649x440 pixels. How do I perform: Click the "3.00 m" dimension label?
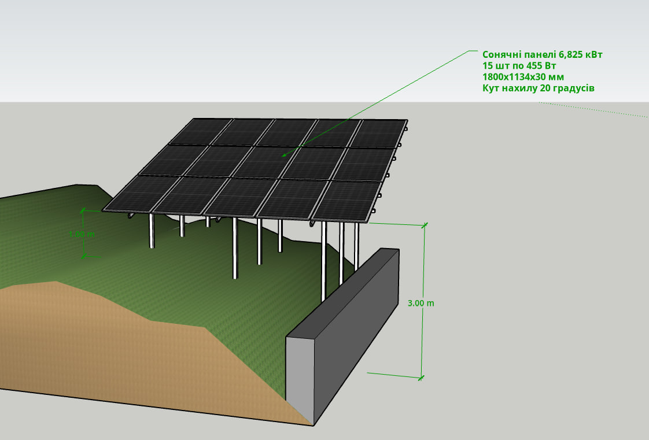coord(421,303)
